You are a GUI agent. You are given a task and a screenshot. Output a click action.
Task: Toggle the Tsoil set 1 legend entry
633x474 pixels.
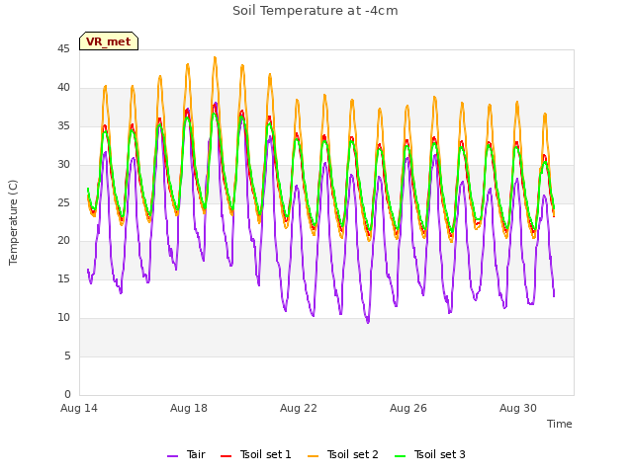(x=256, y=454)
